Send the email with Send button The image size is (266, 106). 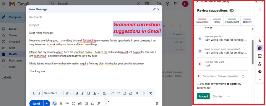tap(36, 103)
